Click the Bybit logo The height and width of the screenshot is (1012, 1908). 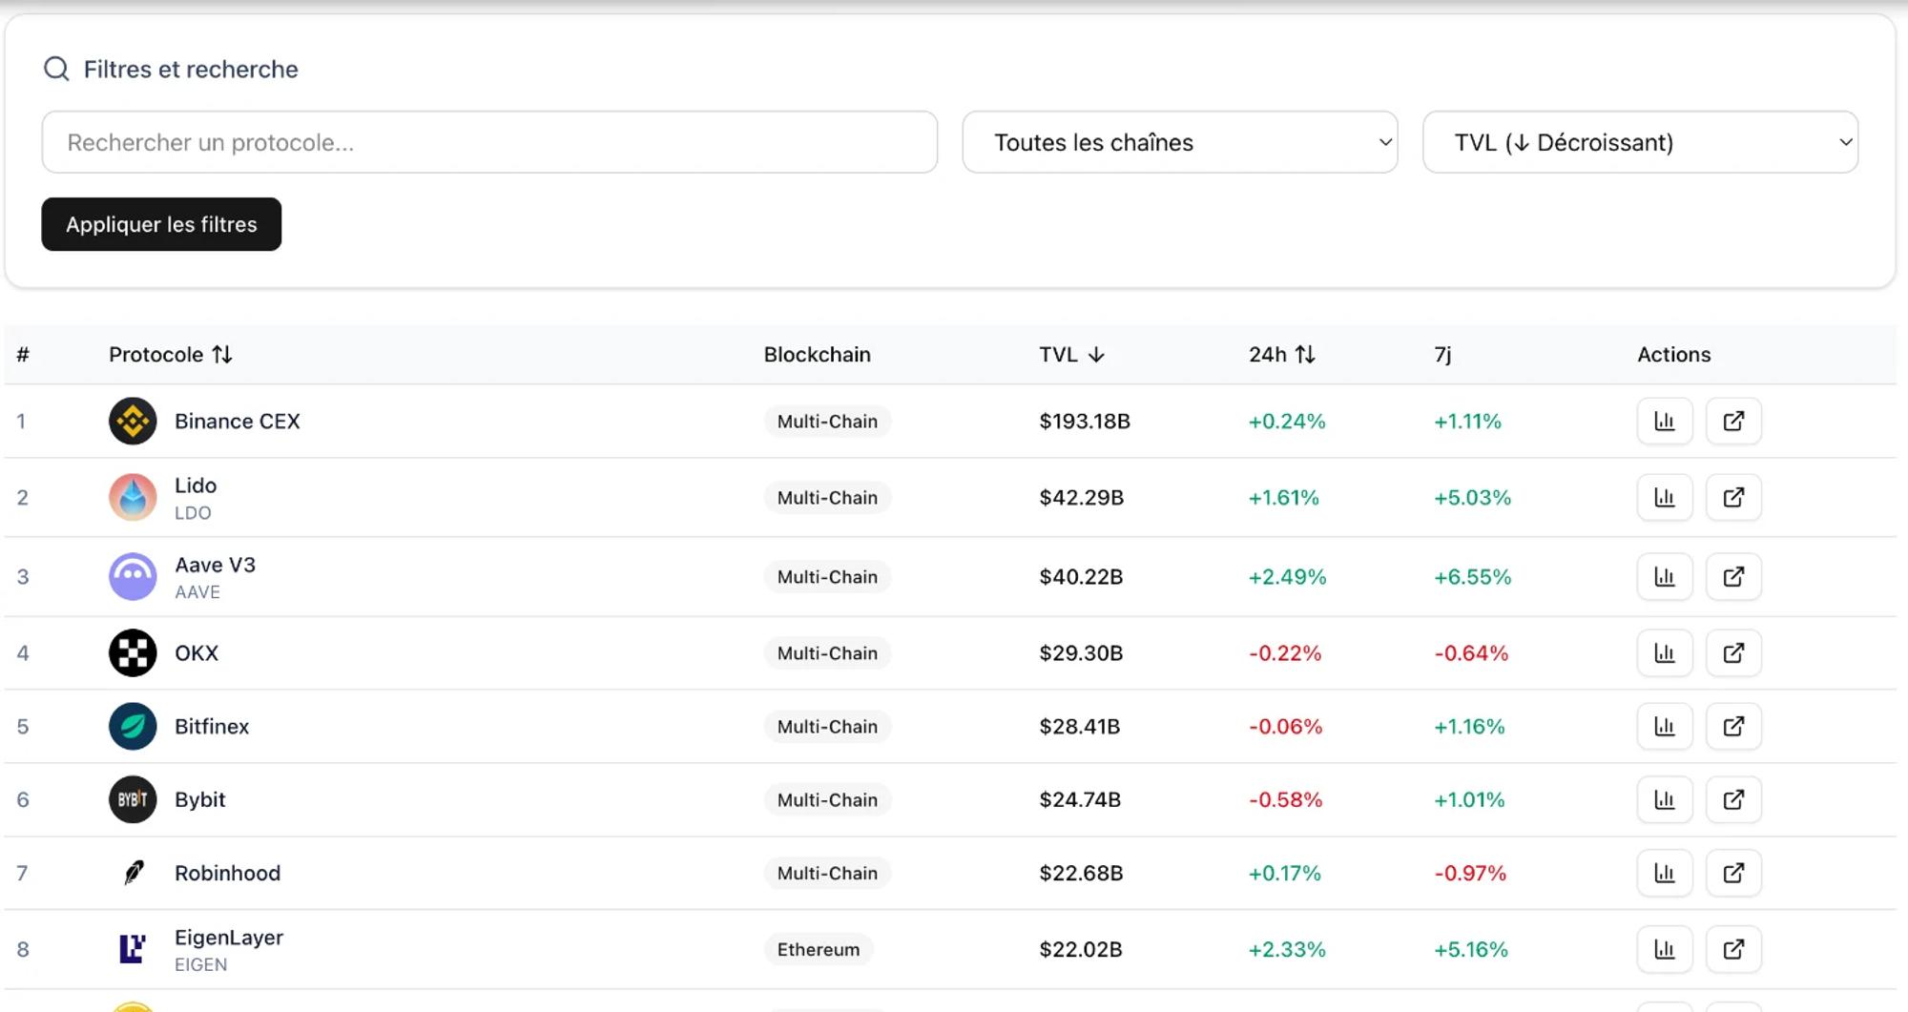(x=133, y=799)
